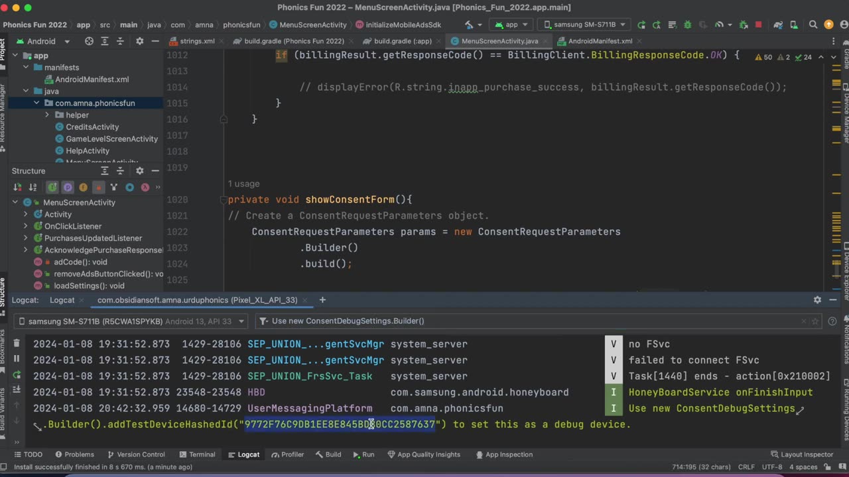Open the first Logcat tab
The image size is (849, 477).
[x=62, y=300]
